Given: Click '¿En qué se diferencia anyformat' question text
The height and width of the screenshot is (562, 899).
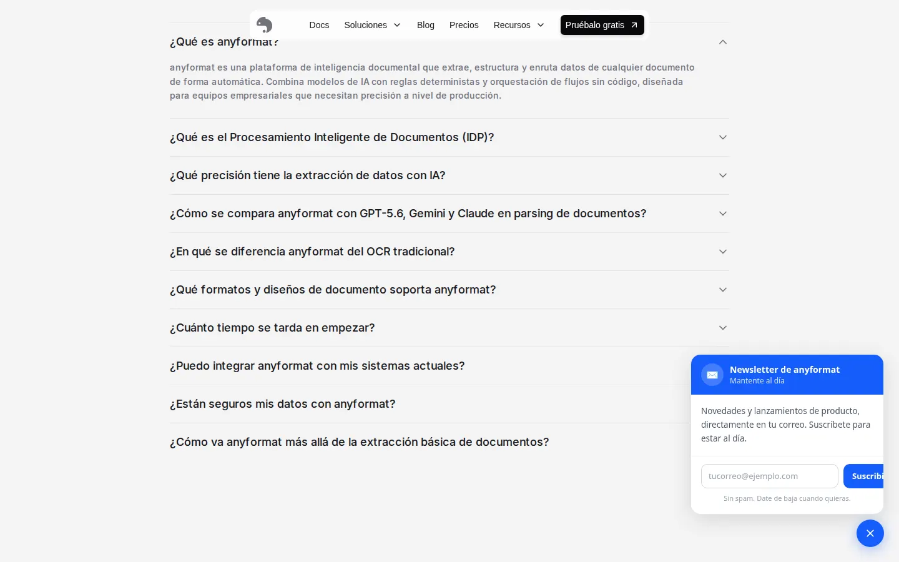Looking at the screenshot, I should tap(312, 252).
